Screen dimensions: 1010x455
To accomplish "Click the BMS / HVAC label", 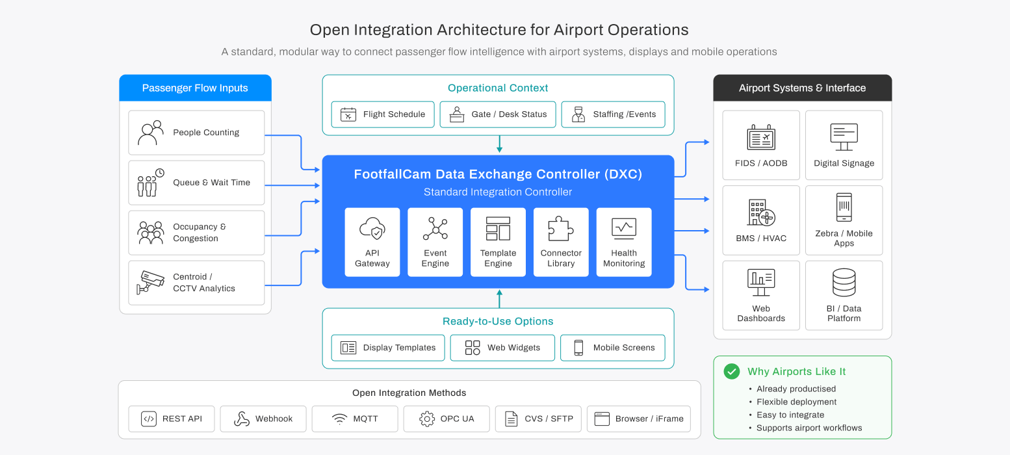I will coord(761,239).
